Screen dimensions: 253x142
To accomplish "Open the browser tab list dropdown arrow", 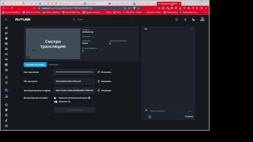I will (194, 4).
